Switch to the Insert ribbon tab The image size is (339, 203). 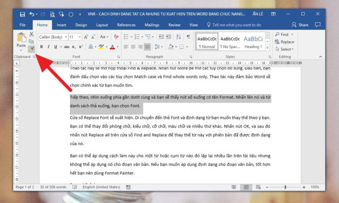(x=62, y=24)
